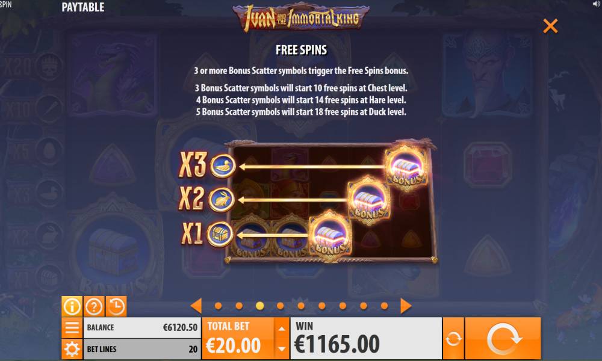Spin the reels with large spin button
The width and height of the screenshot is (602, 361).
tap(503, 339)
